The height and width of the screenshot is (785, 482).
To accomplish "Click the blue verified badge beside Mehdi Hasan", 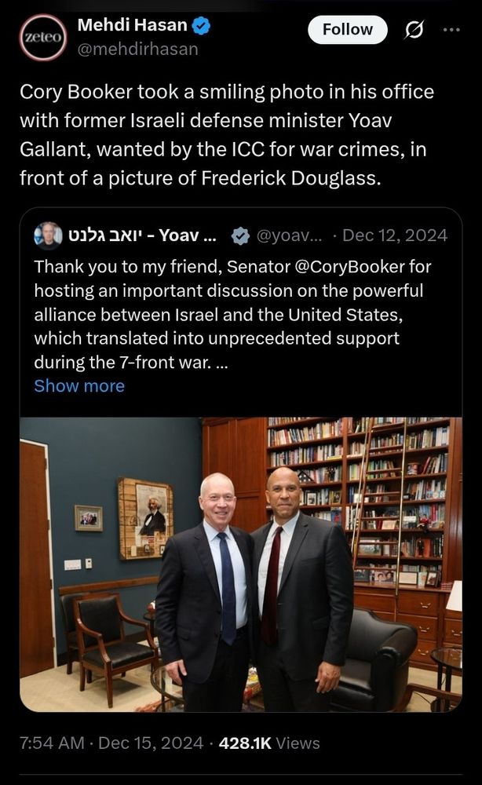I will click(x=201, y=26).
